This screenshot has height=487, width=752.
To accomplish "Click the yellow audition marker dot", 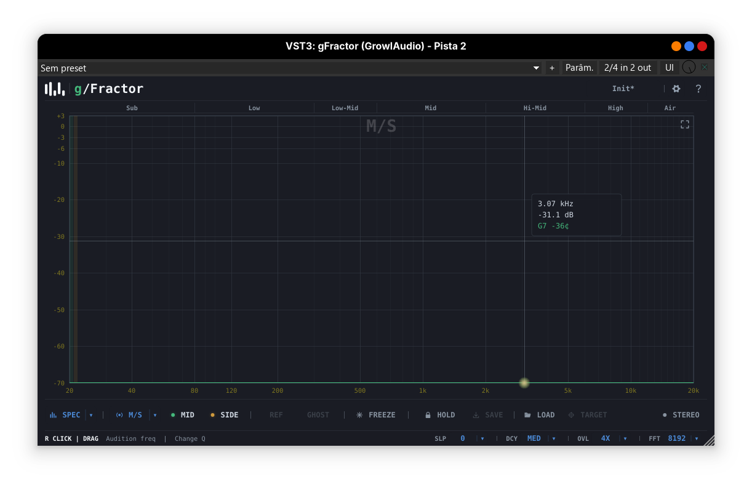I will [524, 383].
